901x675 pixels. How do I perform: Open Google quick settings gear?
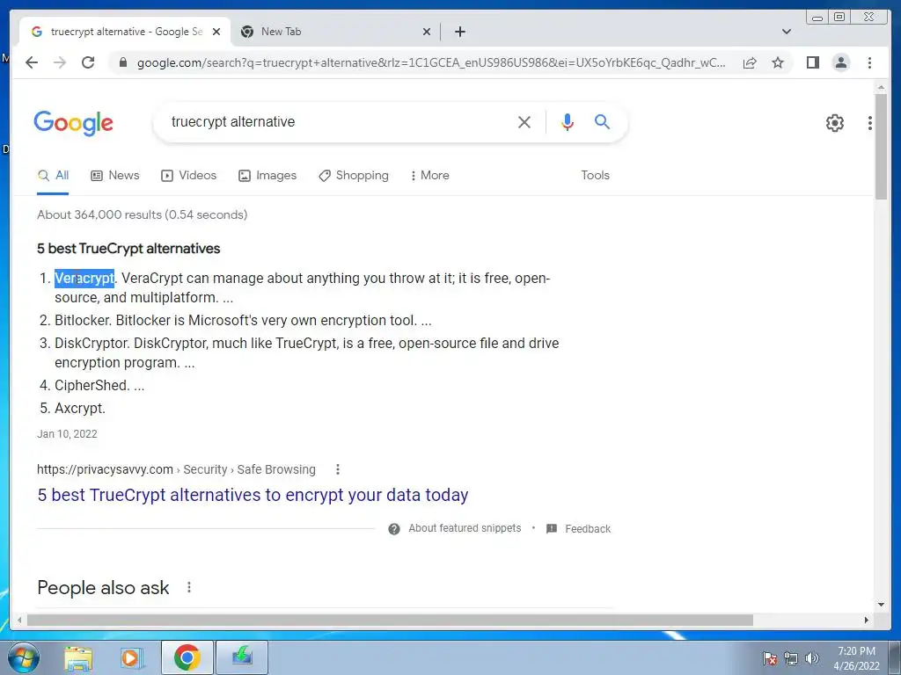pos(834,123)
